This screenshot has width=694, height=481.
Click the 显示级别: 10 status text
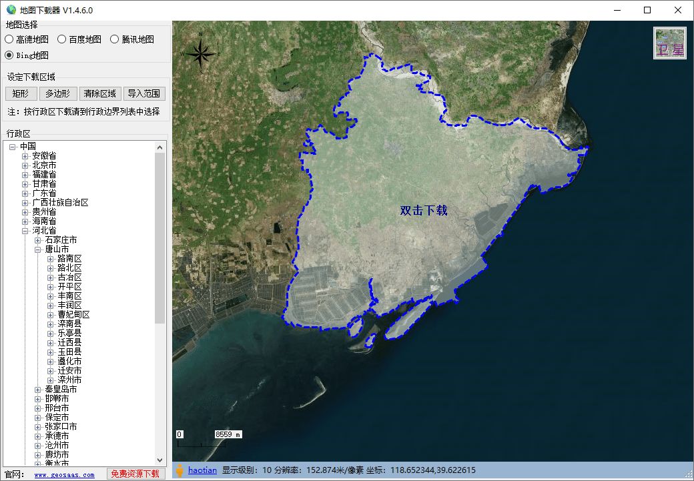246,470
